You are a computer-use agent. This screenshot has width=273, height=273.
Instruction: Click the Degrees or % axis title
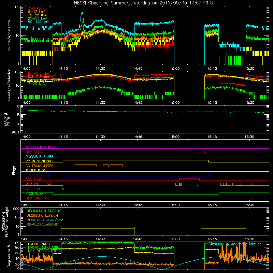click(9, 256)
